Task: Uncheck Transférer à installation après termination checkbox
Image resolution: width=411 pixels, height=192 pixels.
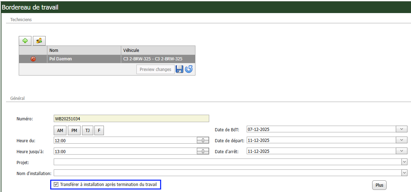Action: [56, 185]
